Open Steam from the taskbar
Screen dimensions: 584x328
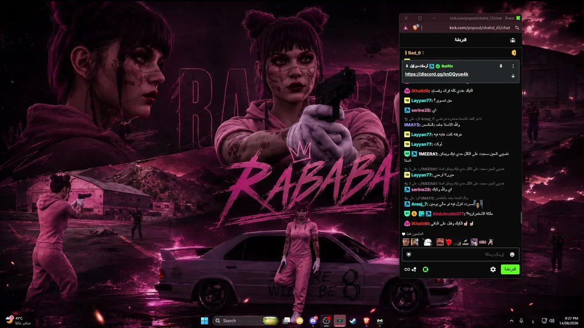(353, 321)
